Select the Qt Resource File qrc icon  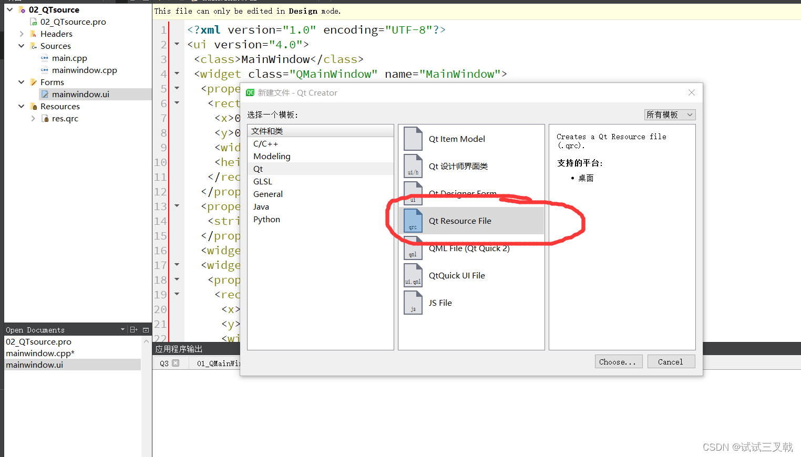tap(413, 221)
